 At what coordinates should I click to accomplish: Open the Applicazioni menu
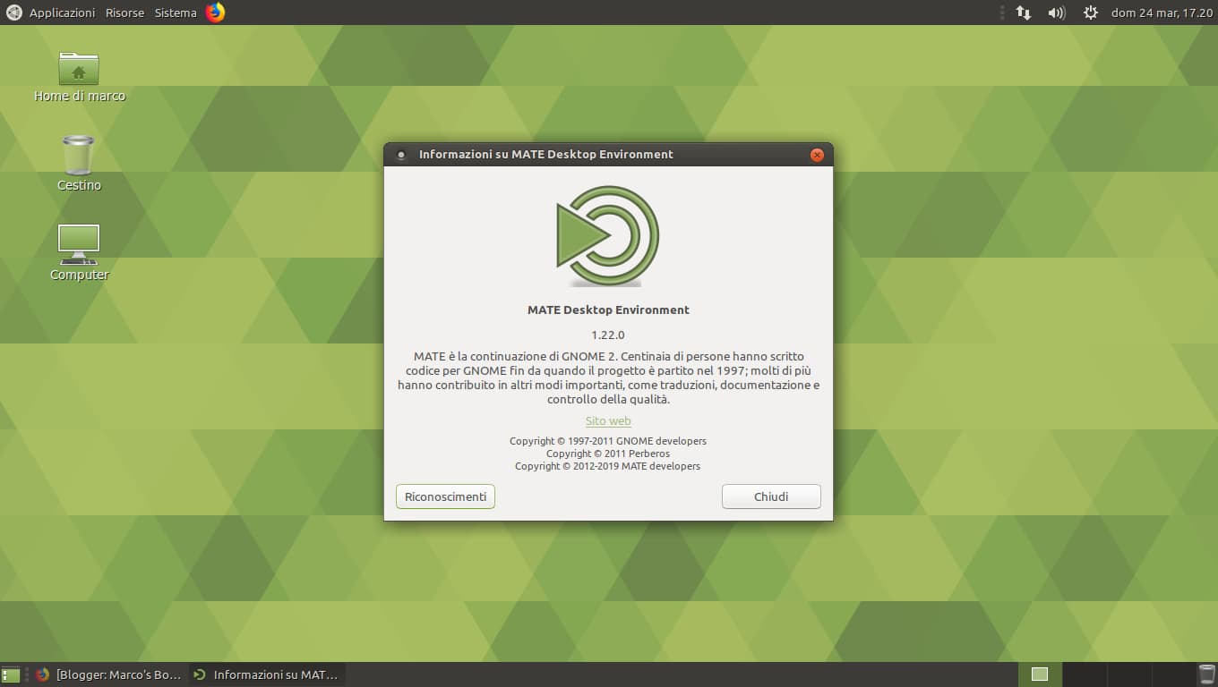coord(62,13)
